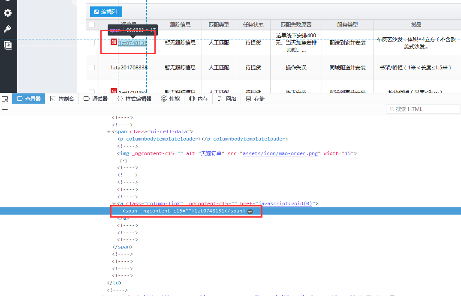The width and height of the screenshot is (461, 296).
Task: Collapse the span class="ui-cell-data" node
Action: pos(109,132)
